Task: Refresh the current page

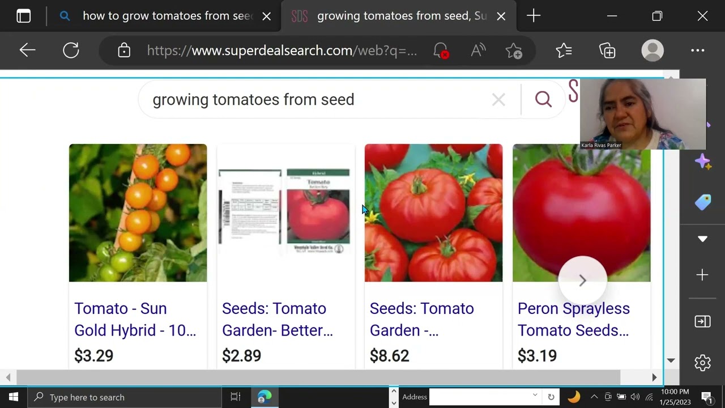Action: 71,50
